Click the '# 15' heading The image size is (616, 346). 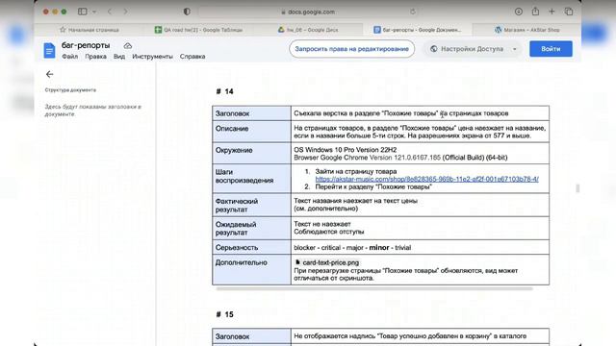224,314
